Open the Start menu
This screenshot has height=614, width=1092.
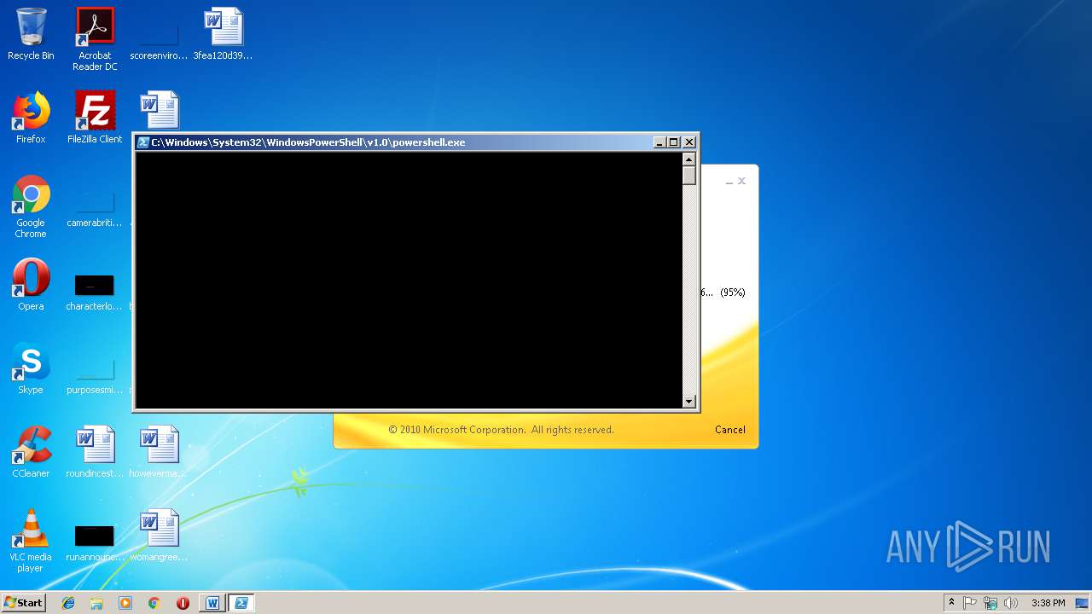pos(23,603)
